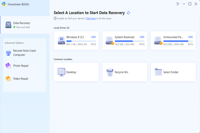200x133 pixels.
Task: Click the Recycle Bin icon
Action: [110, 72]
